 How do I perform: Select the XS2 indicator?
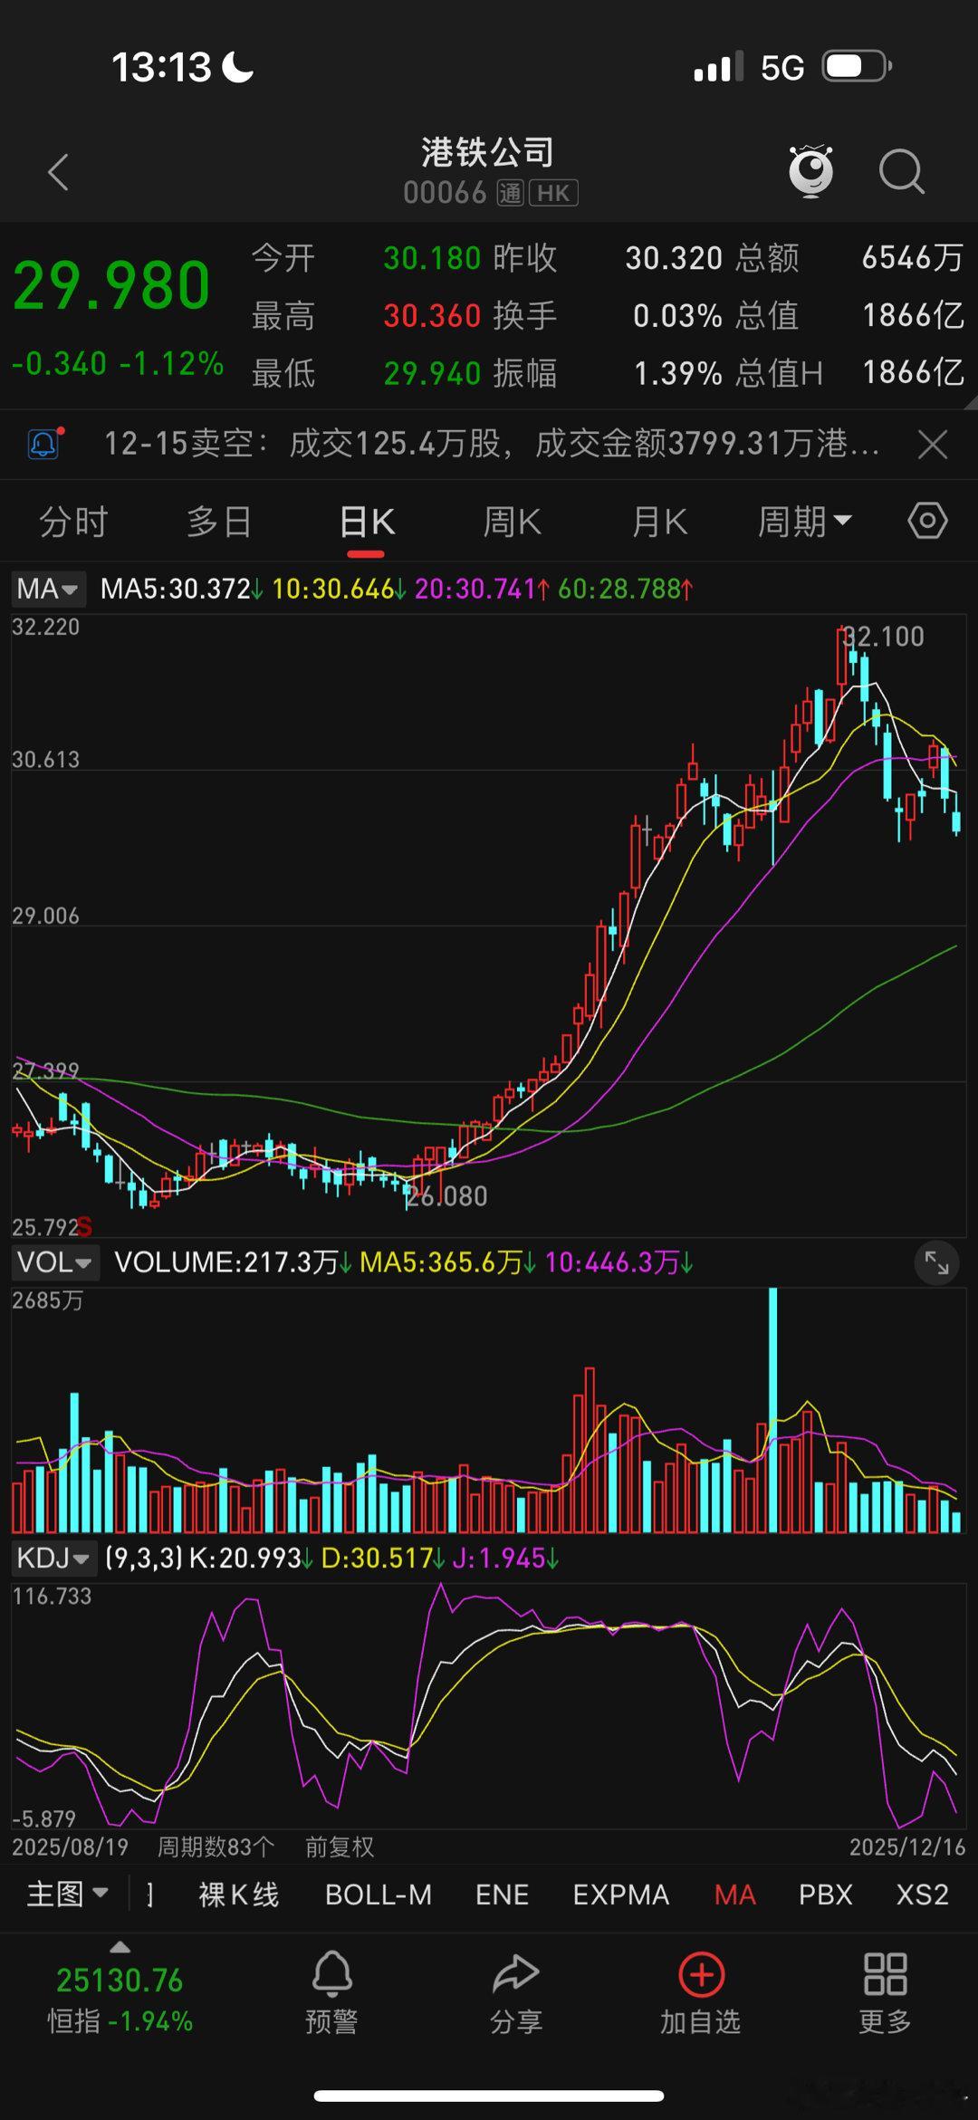[x=922, y=1894]
